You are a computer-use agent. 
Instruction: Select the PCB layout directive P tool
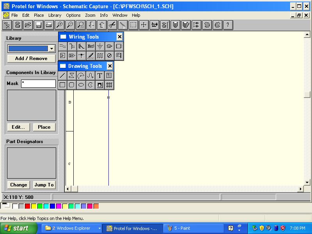119,56
